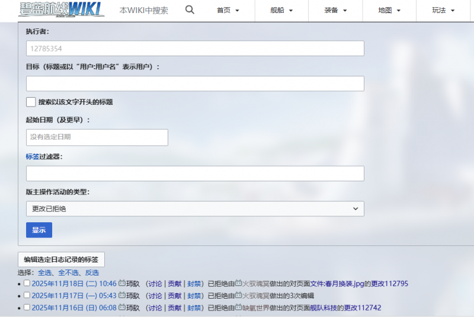Click the search magnifier icon
Viewport: 474px width, 317px height.
pos(190,10)
